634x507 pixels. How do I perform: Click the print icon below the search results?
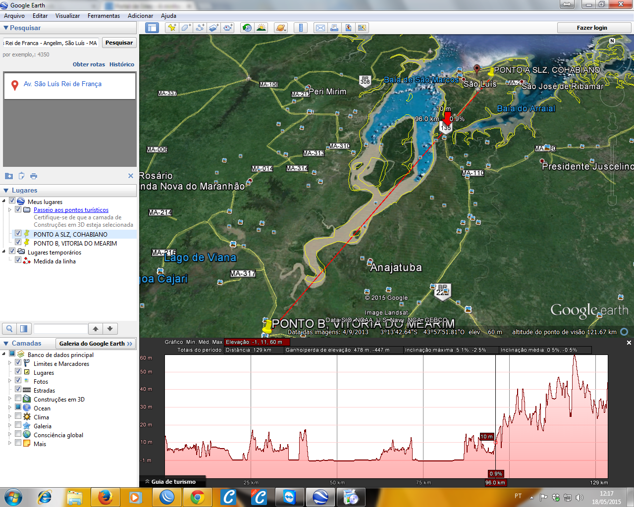coord(34,176)
